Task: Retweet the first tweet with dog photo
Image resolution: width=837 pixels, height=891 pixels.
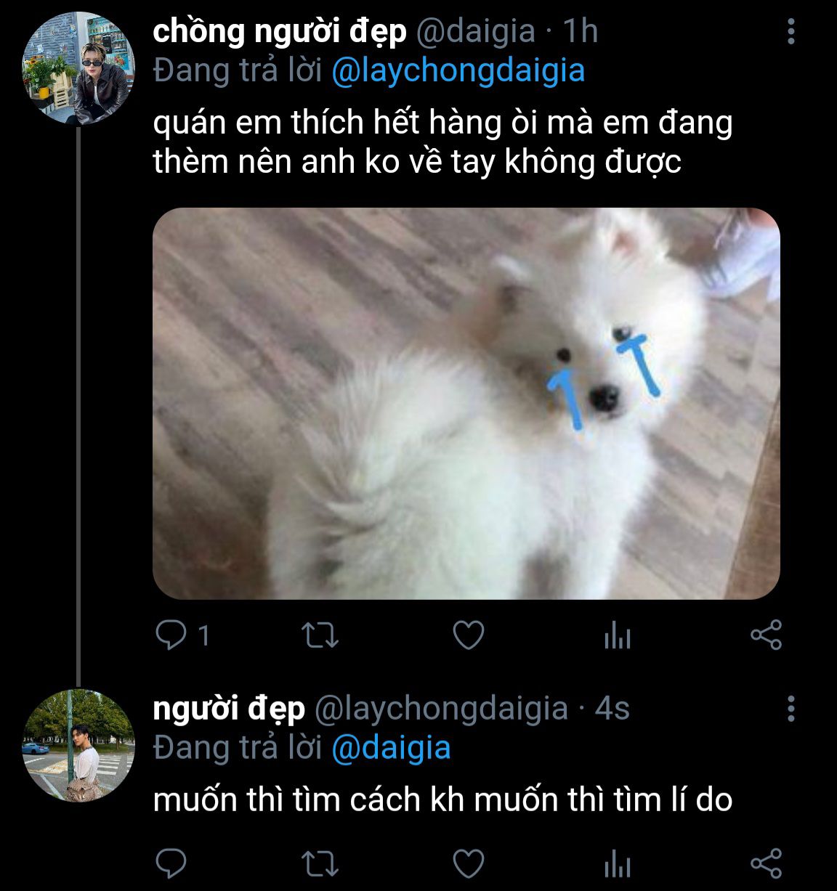Action: [x=320, y=635]
